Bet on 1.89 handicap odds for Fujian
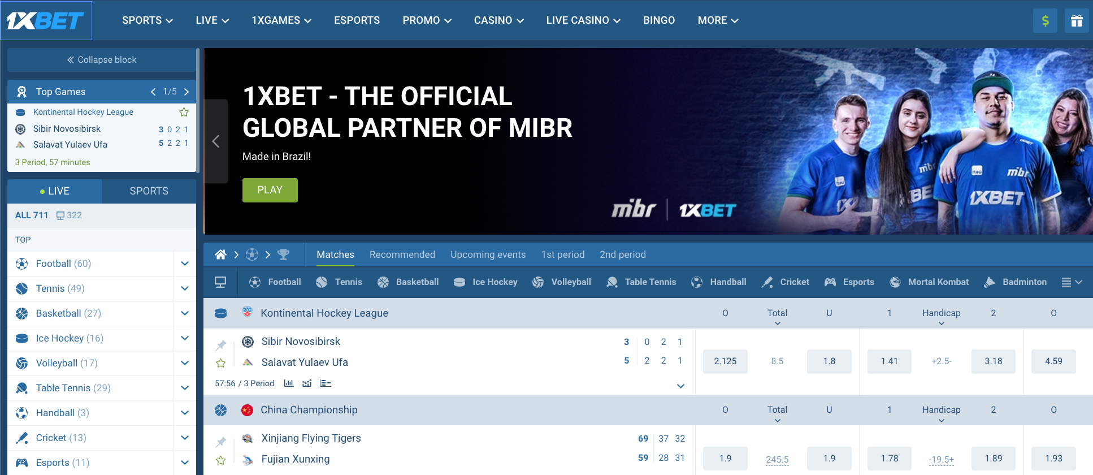 point(994,459)
